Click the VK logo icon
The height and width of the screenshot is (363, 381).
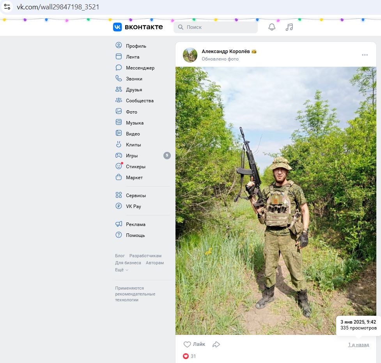tap(117, 27)
